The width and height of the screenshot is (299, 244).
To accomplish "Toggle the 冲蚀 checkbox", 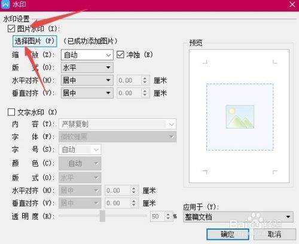I will [120, 54].
